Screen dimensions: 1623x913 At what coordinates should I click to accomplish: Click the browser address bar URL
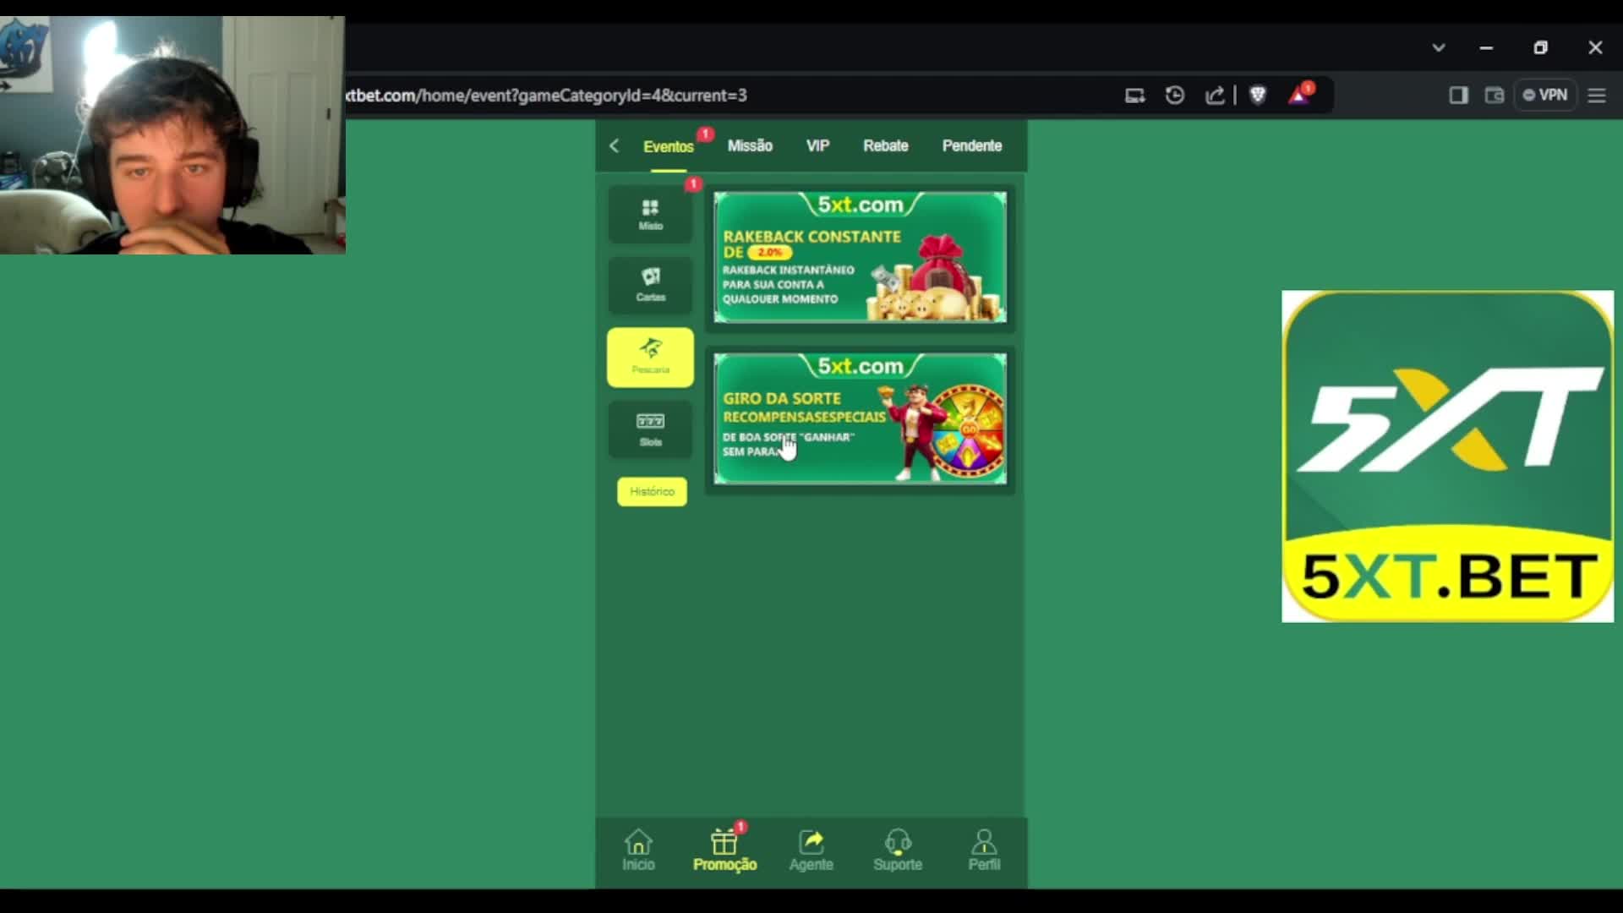point(546,96)
